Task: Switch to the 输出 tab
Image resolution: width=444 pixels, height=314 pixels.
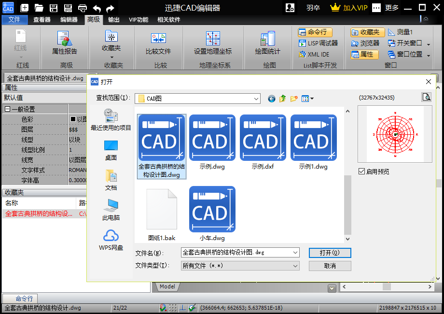Action: pyautogui.click(x=113, y=19)
